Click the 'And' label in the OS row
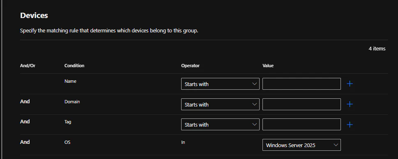Image resolution: width=398 pixels, height=159 pixels. click(25, 142)
